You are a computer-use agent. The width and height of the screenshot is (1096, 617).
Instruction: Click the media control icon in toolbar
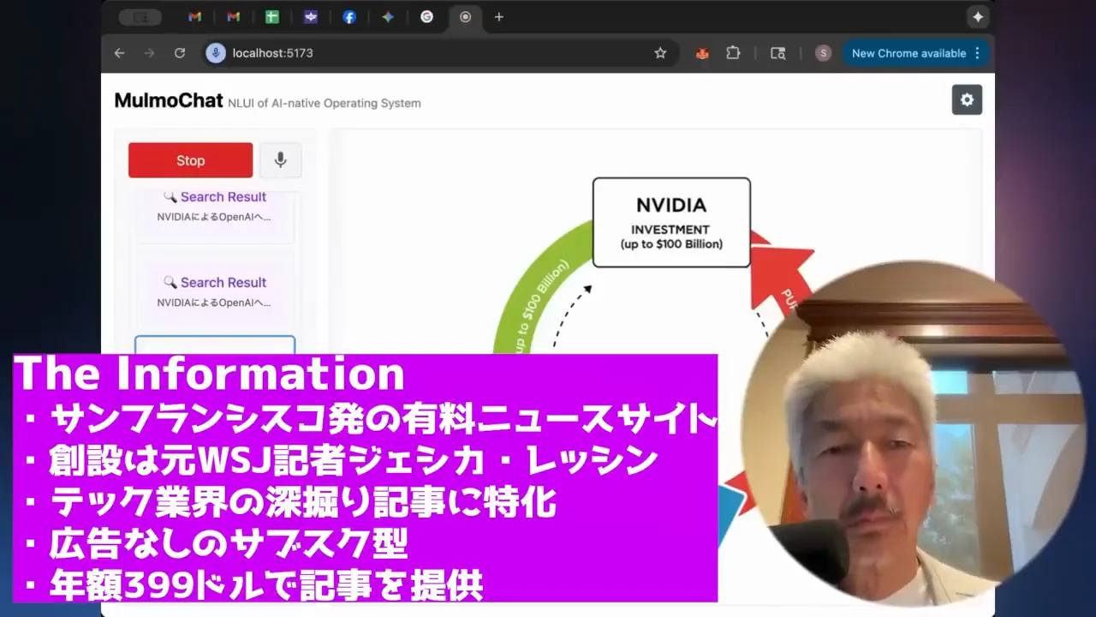777,53
